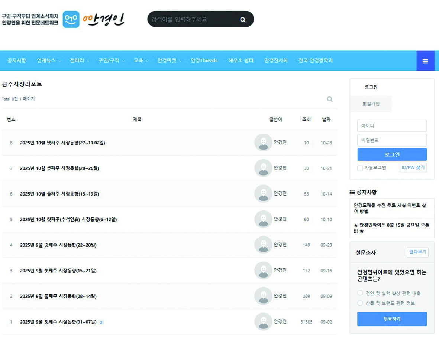Open the hamburger menu in navigation bar

(x=425, y=61)
